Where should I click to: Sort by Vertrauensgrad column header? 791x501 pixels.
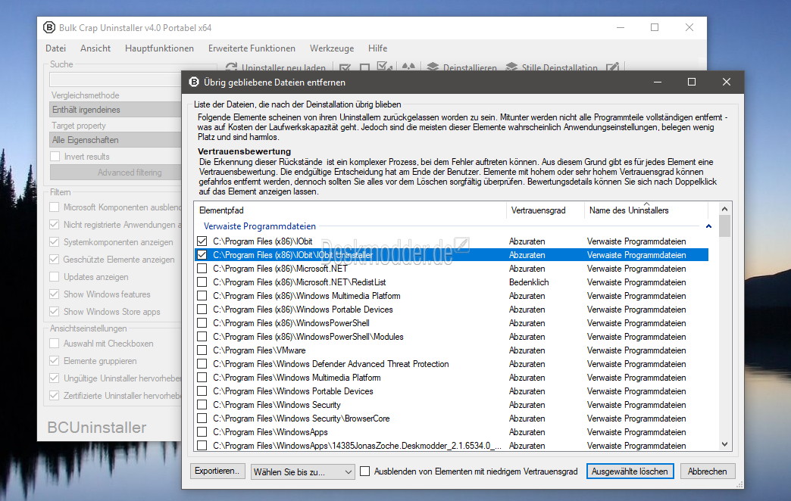click(545, 210)
